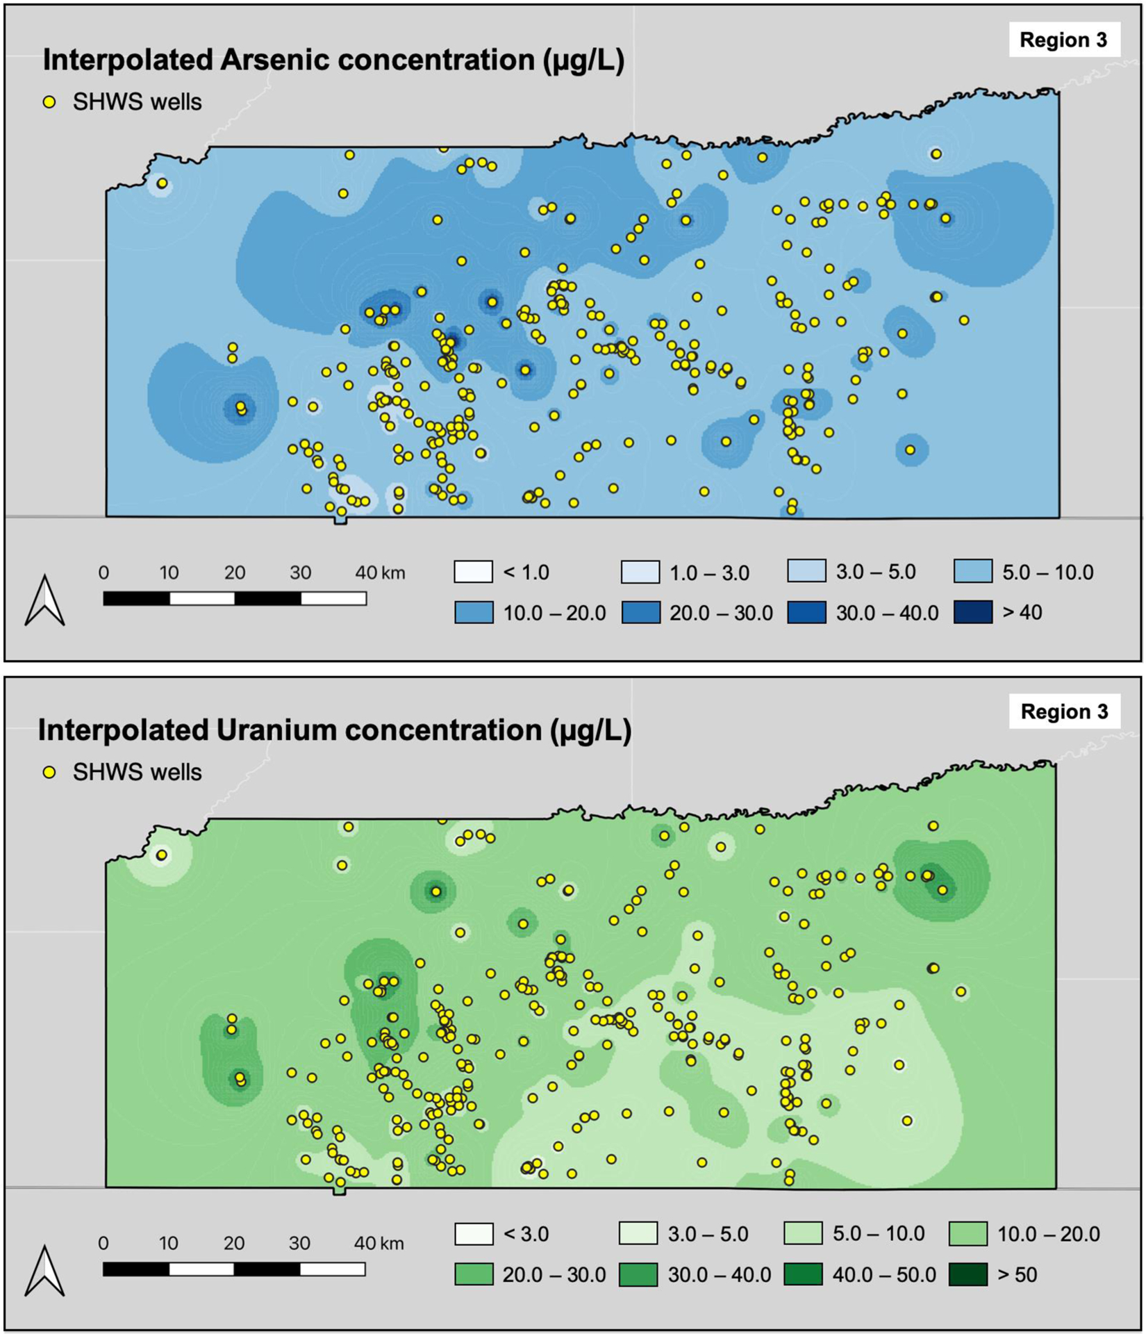Click the SHWS wells text in arsenic legend
The height and width of the screenshot is (1334, 1146).
138,102
